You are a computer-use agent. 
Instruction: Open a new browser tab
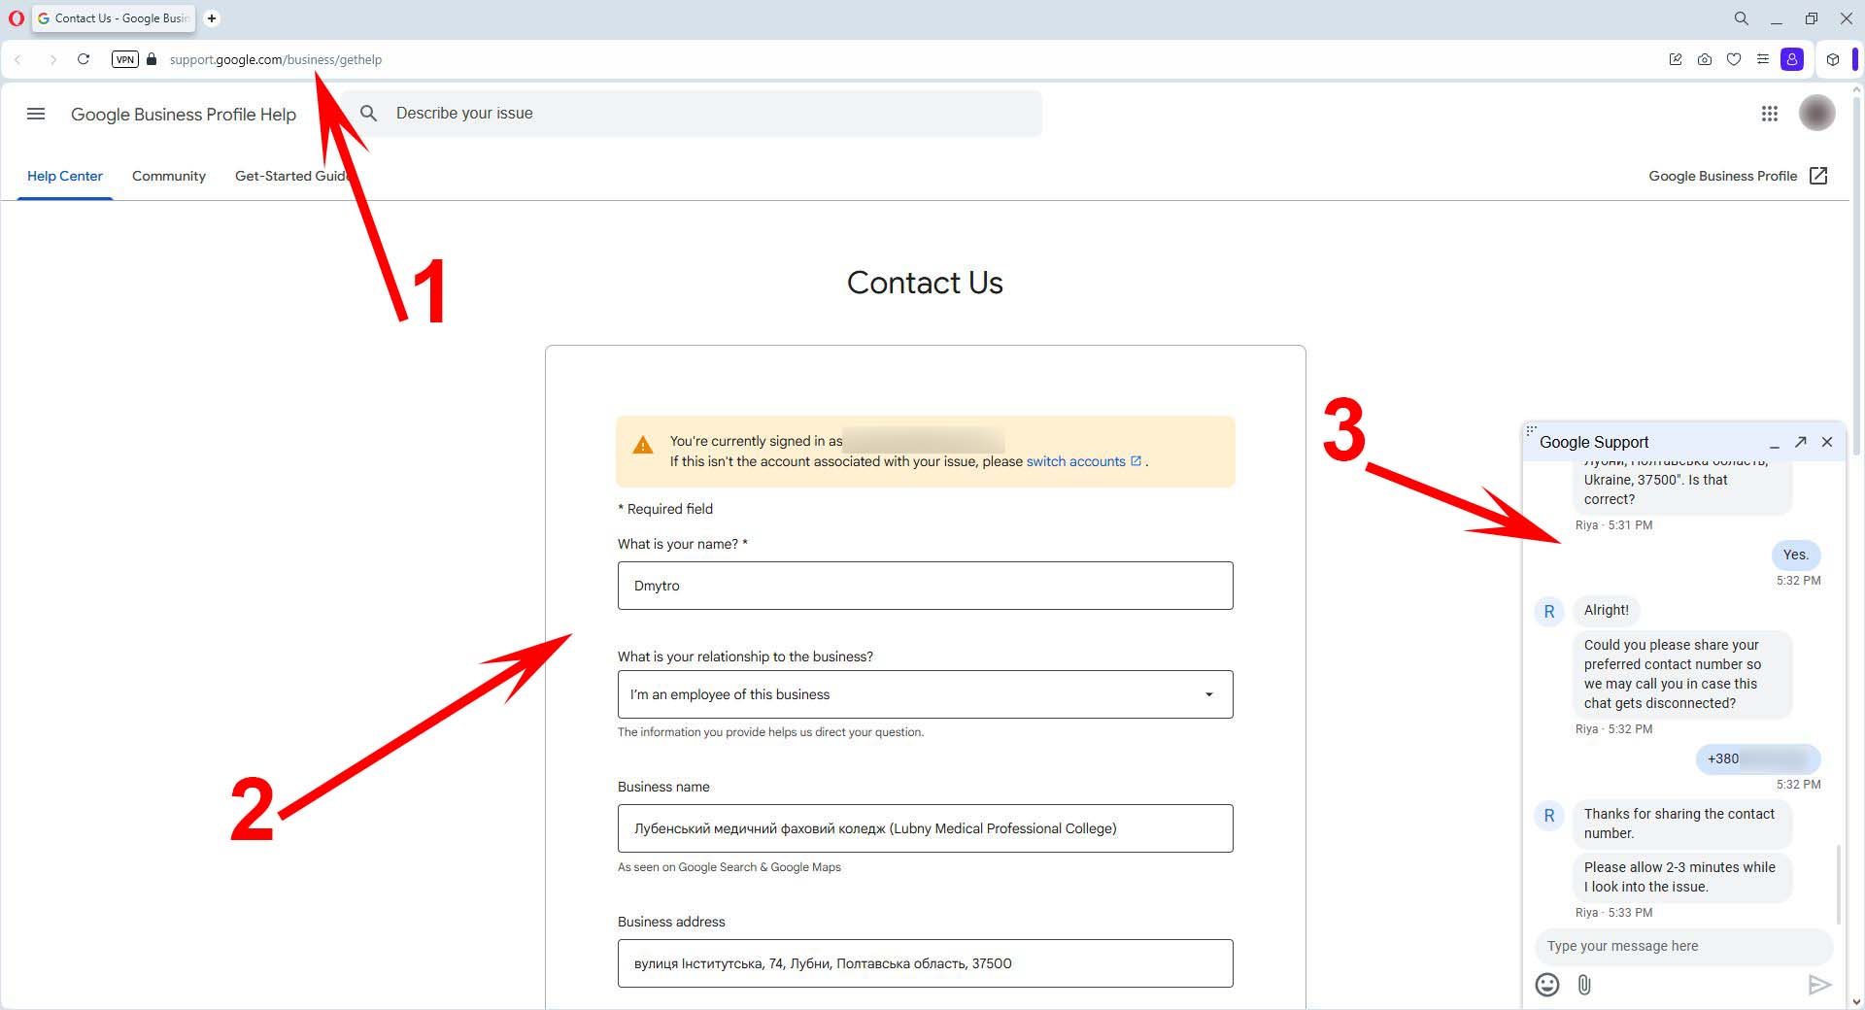[x=212, y=17]
